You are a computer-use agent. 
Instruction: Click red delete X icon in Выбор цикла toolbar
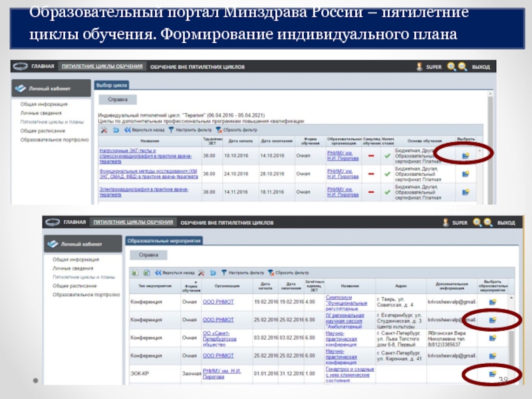tap(104, 130)
